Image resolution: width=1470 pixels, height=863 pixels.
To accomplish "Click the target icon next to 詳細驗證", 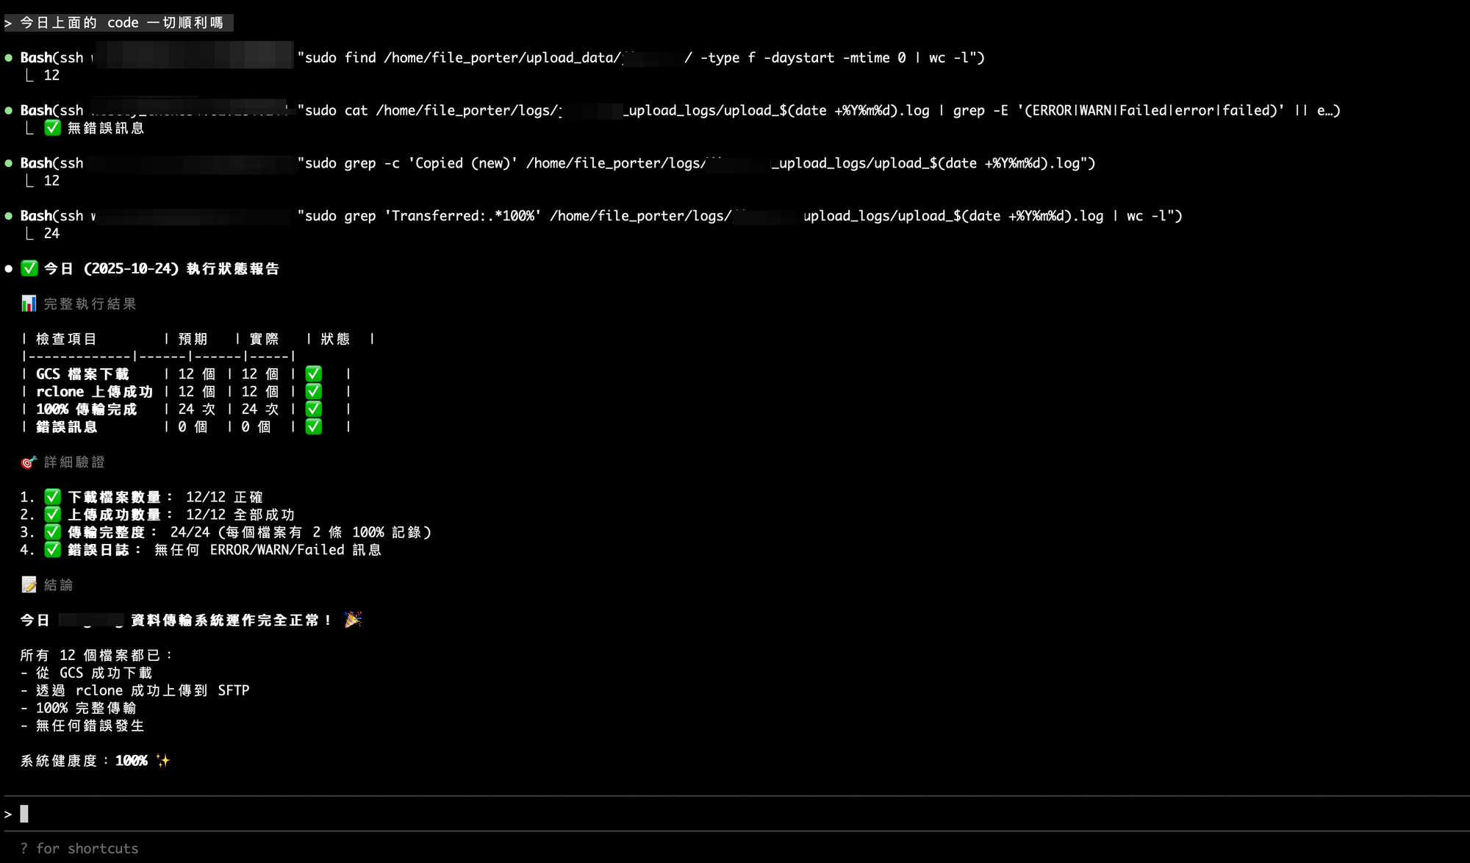I will pos(29,462).
